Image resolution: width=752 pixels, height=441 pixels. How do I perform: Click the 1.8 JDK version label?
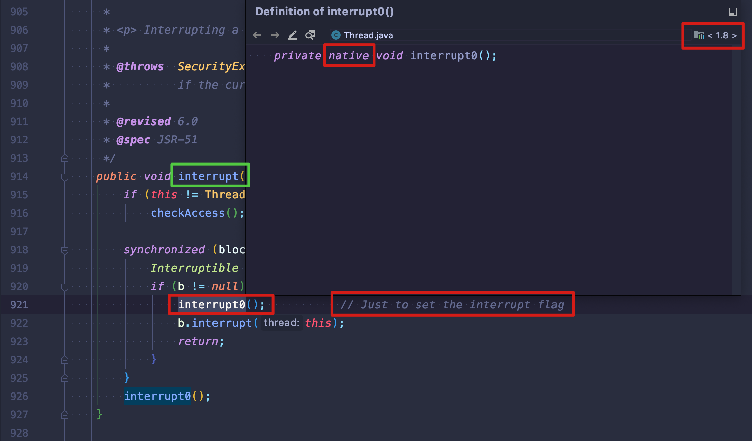(x=722, y=35)
